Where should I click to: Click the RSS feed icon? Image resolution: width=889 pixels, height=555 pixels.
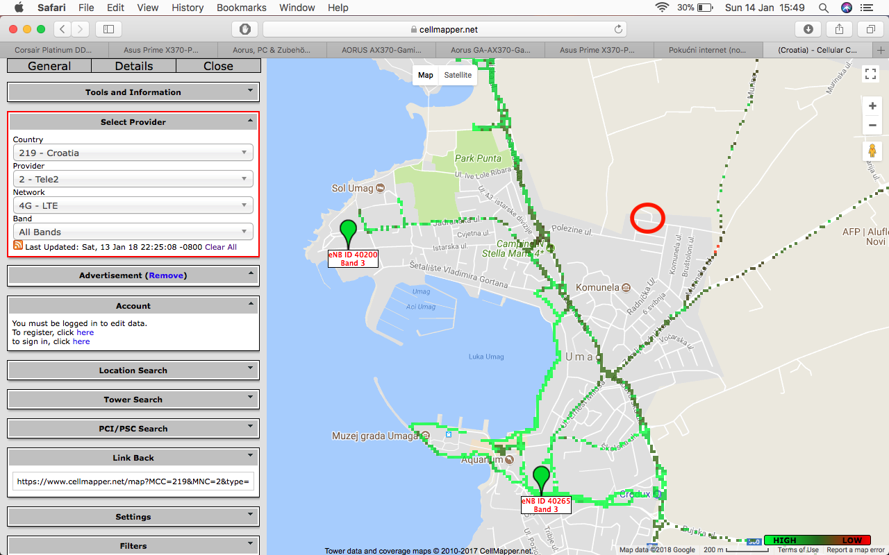tap(18, 246)
